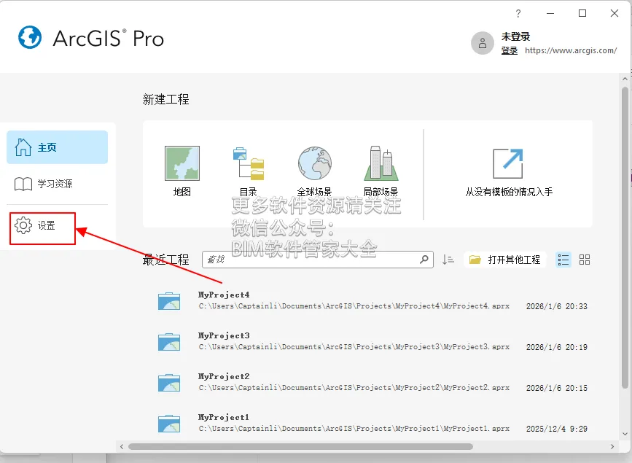The image size is (632, 463).
Task: Create a new Catalog (目录) project
Action: (x=249, y=171)
